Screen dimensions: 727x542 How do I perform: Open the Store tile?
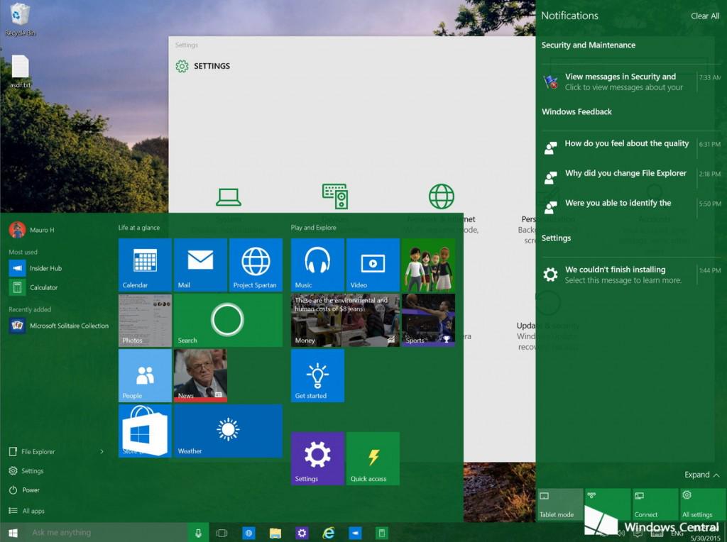coord(145,431)
